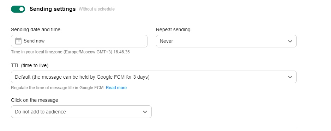Open the Sending date and time field
The image size is (331, 131).
(x=79, y=41)
